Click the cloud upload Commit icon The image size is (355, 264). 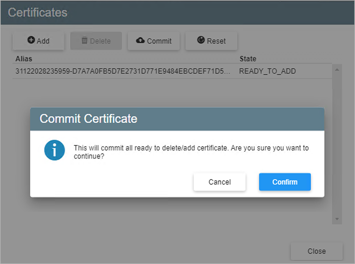141,40
